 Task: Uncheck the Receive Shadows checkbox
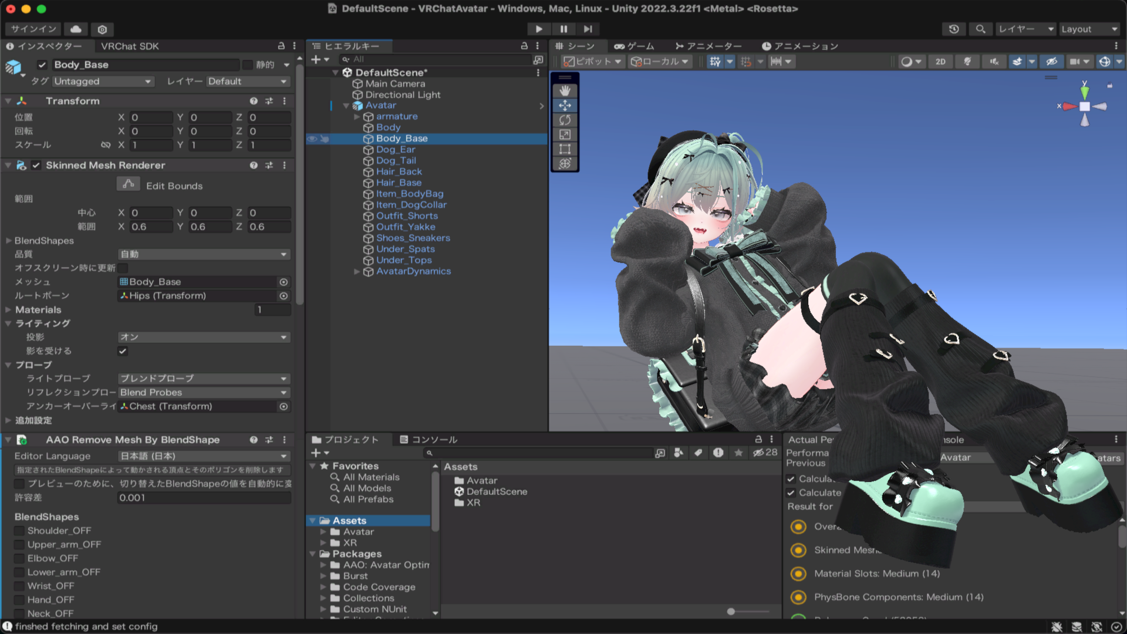pos(123,351)
